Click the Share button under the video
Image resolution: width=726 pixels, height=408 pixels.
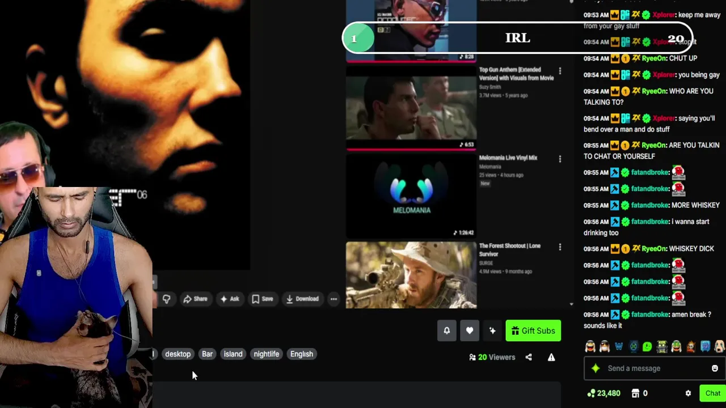[195, 299]
